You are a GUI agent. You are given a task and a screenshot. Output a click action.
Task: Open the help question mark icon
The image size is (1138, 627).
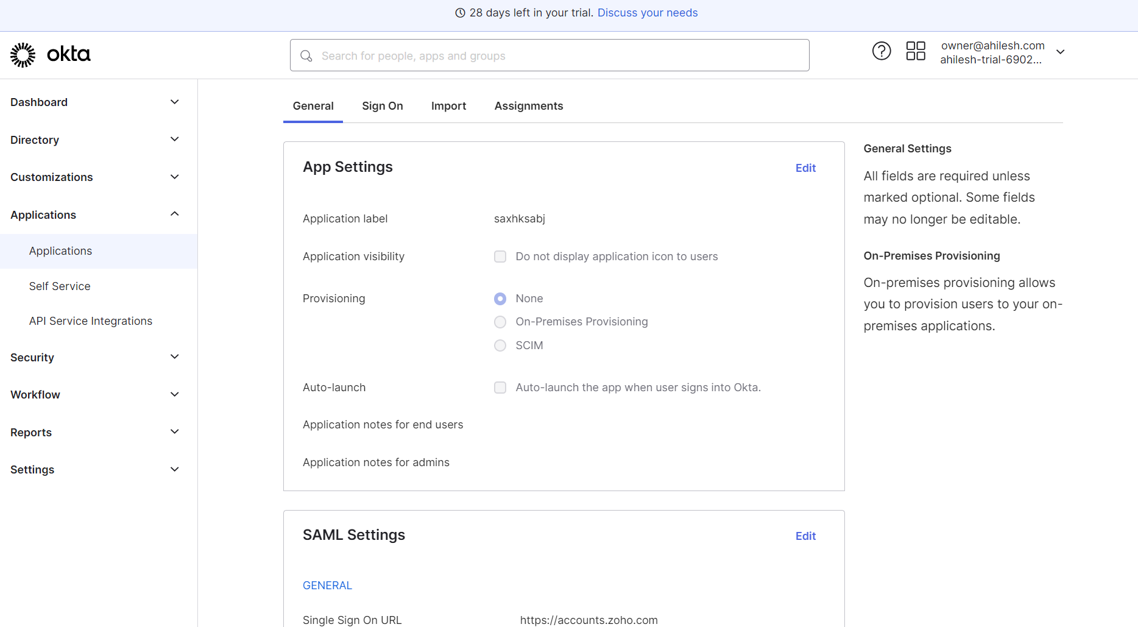(881, 51)
